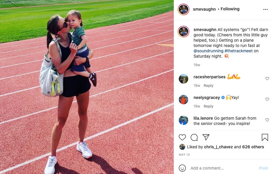Screen dimensions: 272x174
Task: View neelysgracey profile avatar
Action: click(x=183, y=100)
